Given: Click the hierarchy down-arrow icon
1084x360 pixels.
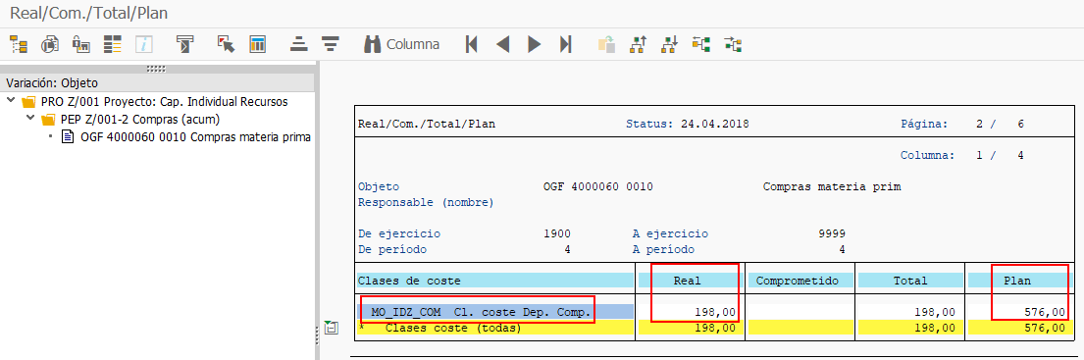Looking at the screenshot, I should pos(669,45).
